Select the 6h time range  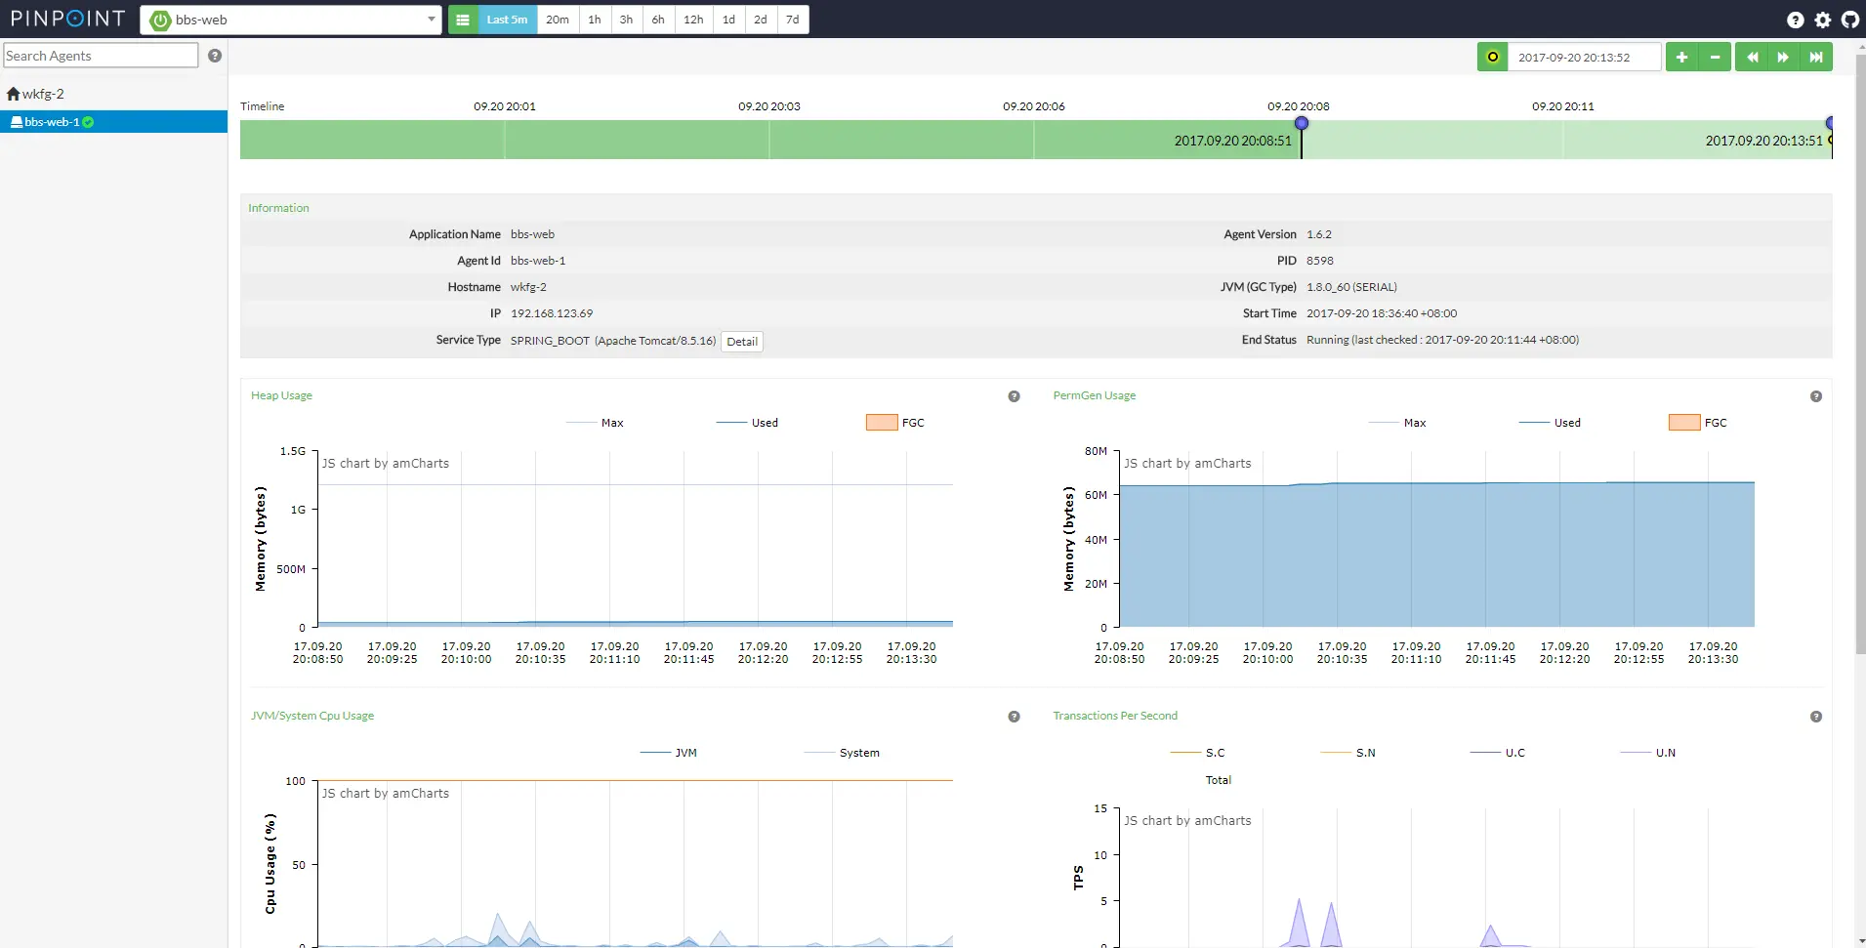658,20
